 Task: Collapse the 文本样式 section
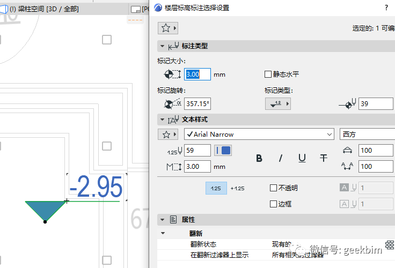(162, 120)
